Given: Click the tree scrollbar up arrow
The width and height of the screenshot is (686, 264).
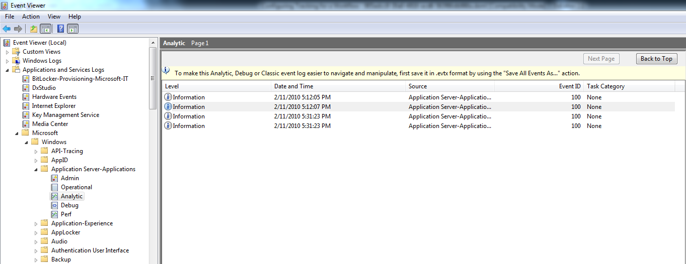Looking at the screenshot, I should (x=153, y=43).
